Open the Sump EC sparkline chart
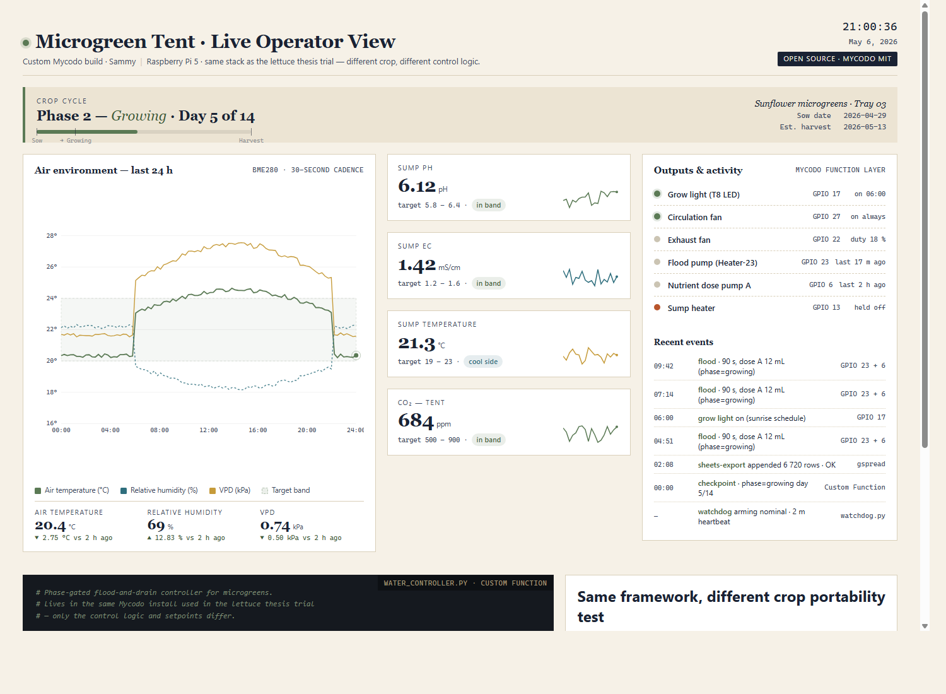The height and width of the screenshot is (694, 946). (x=591, y=277)
